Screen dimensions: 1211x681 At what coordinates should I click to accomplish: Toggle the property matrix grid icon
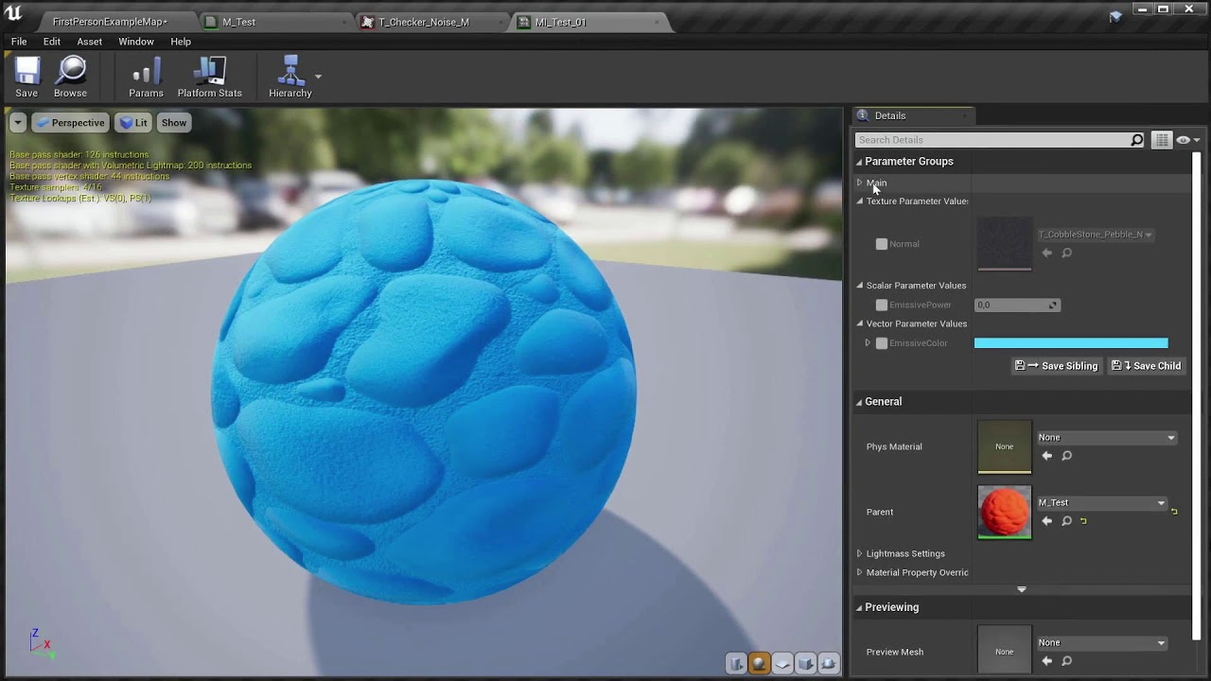pyautogui.click(x=1162, y=140)
